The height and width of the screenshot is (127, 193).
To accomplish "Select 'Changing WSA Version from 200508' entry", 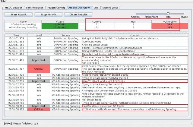I will pyautogui.click(x=135, y=91).
